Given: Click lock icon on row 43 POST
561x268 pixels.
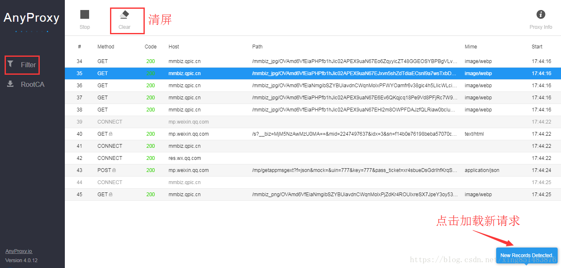Looking at the screenshot, I should coord(114,170).
